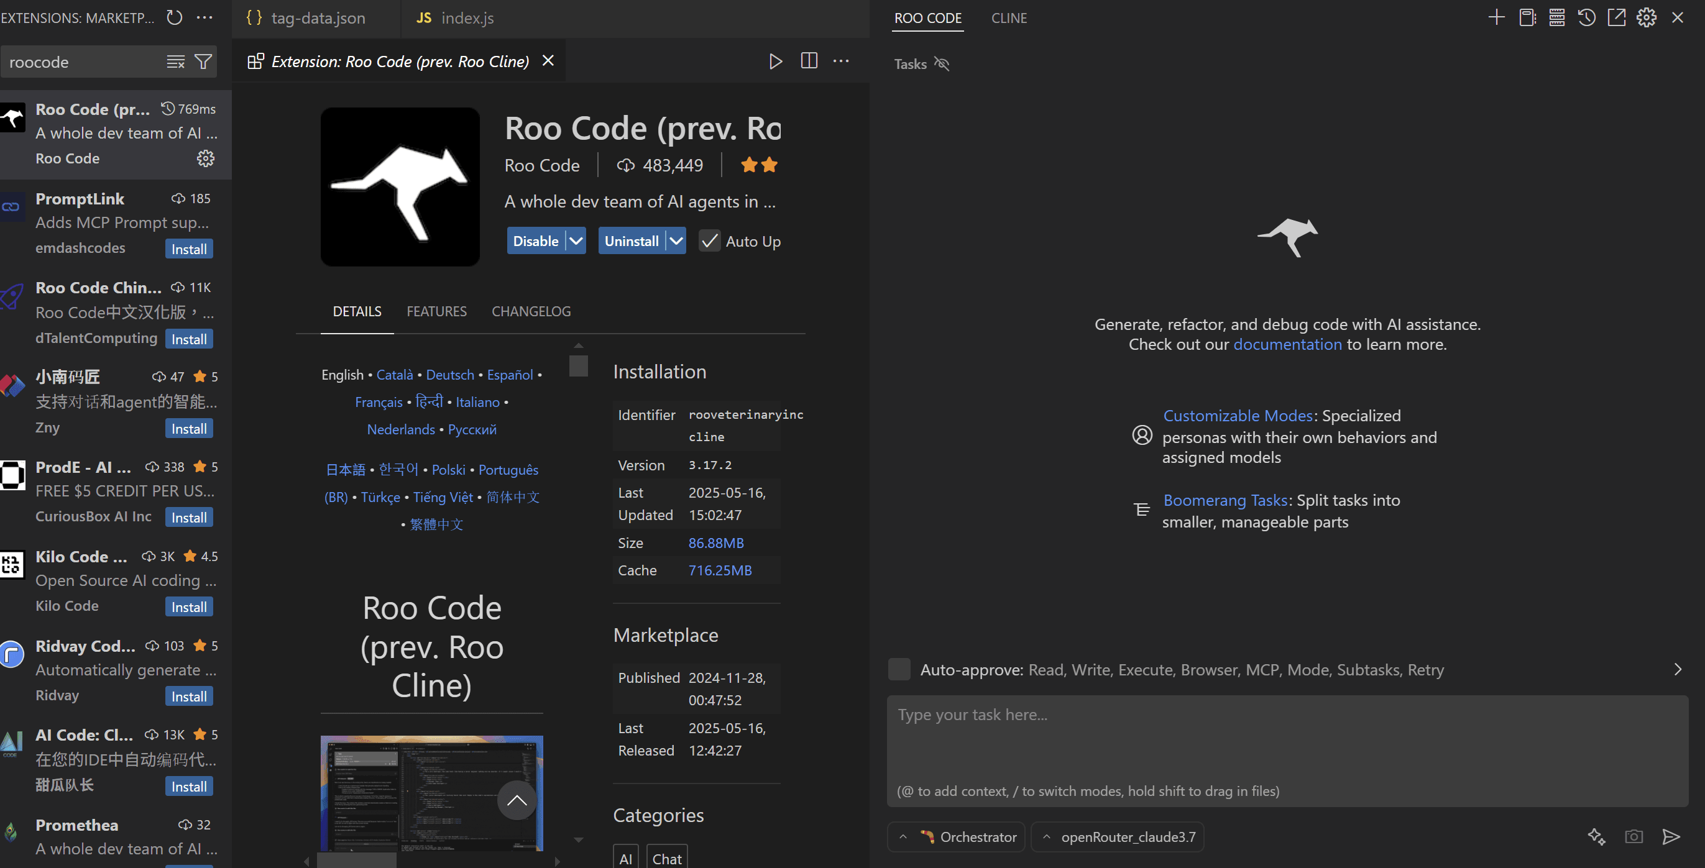1705x868 pixels.
Task: Open the CHANGELOG tab
Action: (531, 311)
